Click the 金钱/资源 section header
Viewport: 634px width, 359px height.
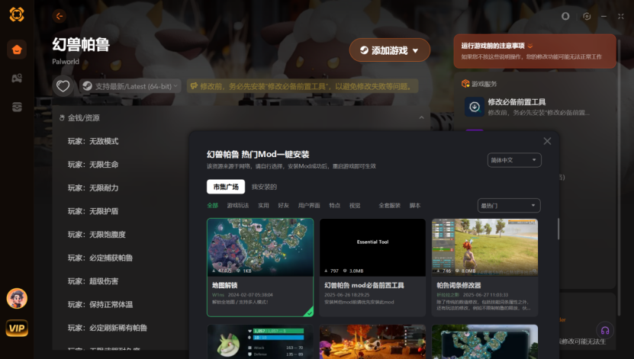[241, 117]
